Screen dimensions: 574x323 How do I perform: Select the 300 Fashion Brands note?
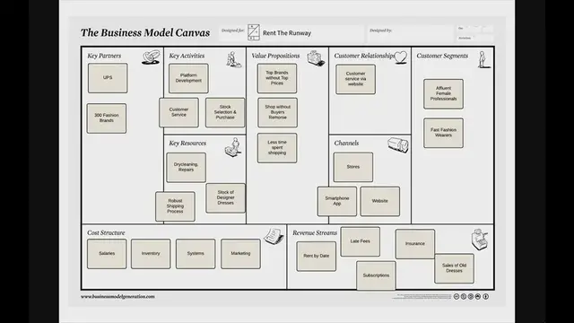pyautogui.click(x=107, y=118)
